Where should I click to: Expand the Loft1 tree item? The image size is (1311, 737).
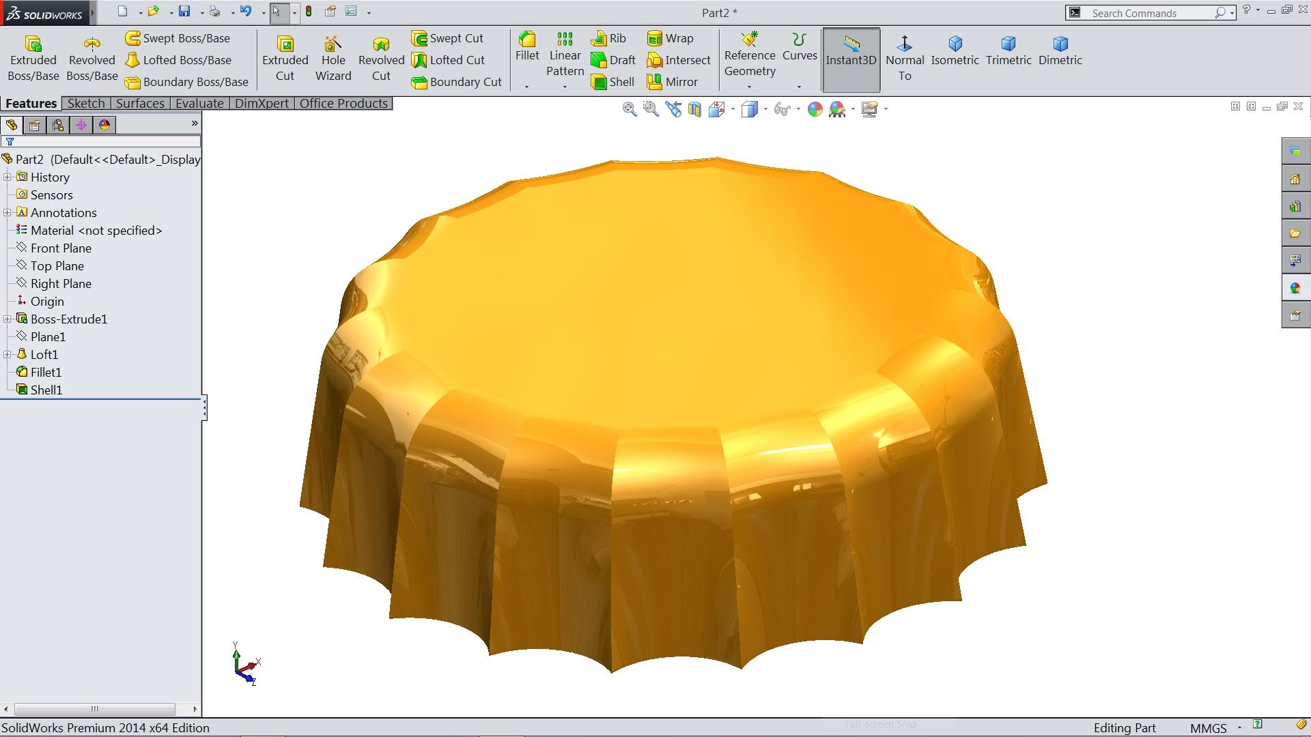click(8, 354)
